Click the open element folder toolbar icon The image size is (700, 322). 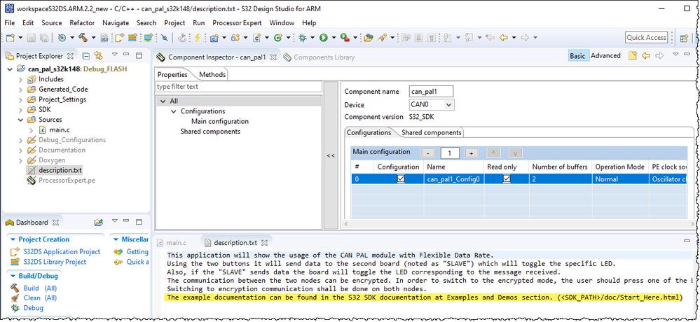[369, 38]
